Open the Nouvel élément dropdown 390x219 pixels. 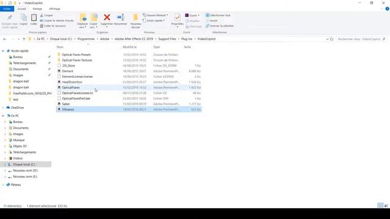[x=155, y=15]
